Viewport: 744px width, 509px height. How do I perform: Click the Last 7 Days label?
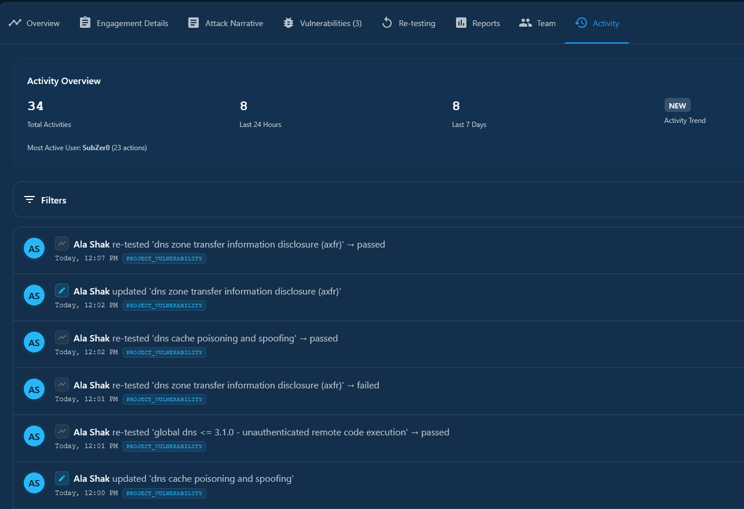point(469,125)
